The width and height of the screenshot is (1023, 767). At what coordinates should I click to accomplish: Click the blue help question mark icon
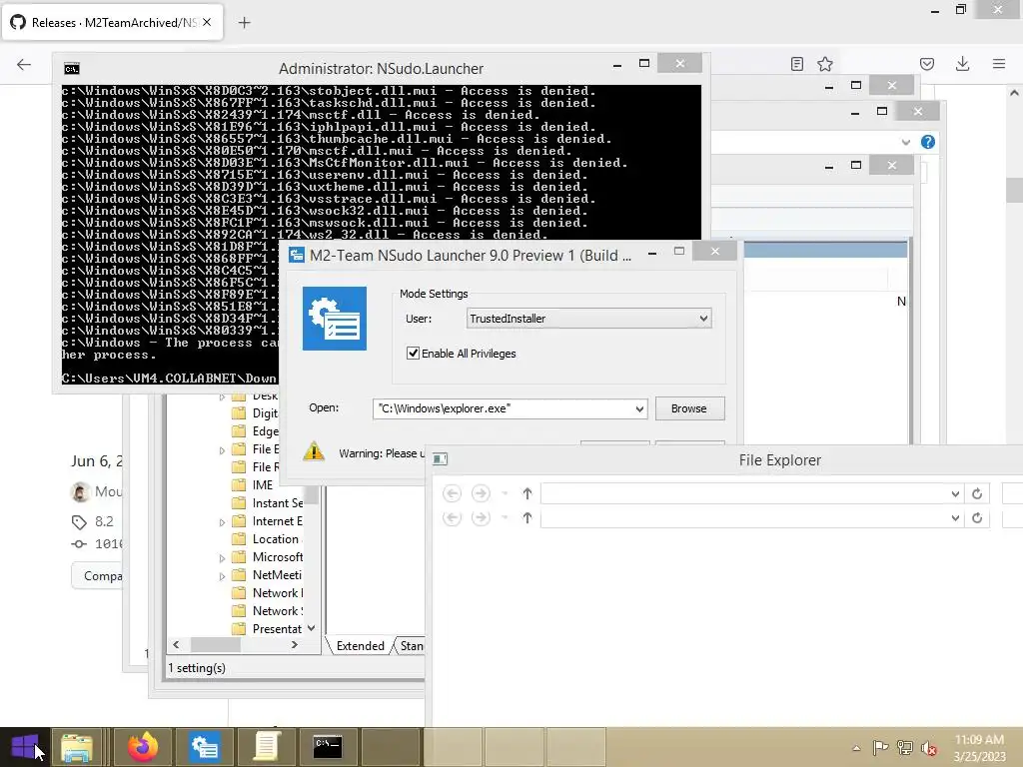coord(928,142)
